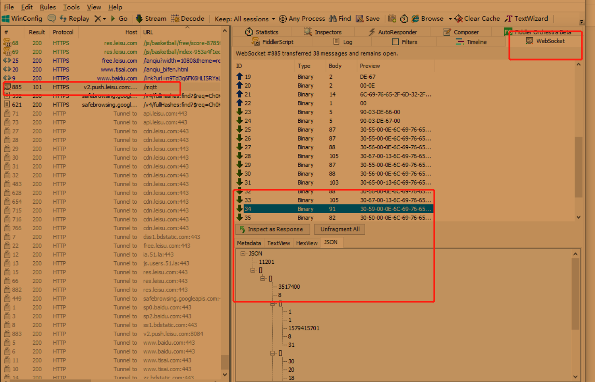Open the View menu
The width and height of the screenshot is (595, 382).
click(x=94, y=7)
